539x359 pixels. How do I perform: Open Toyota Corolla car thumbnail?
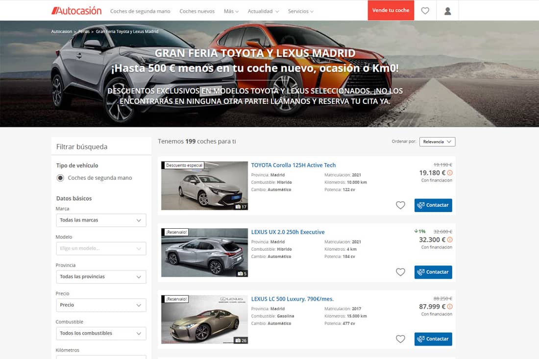(x=204, y=186)
